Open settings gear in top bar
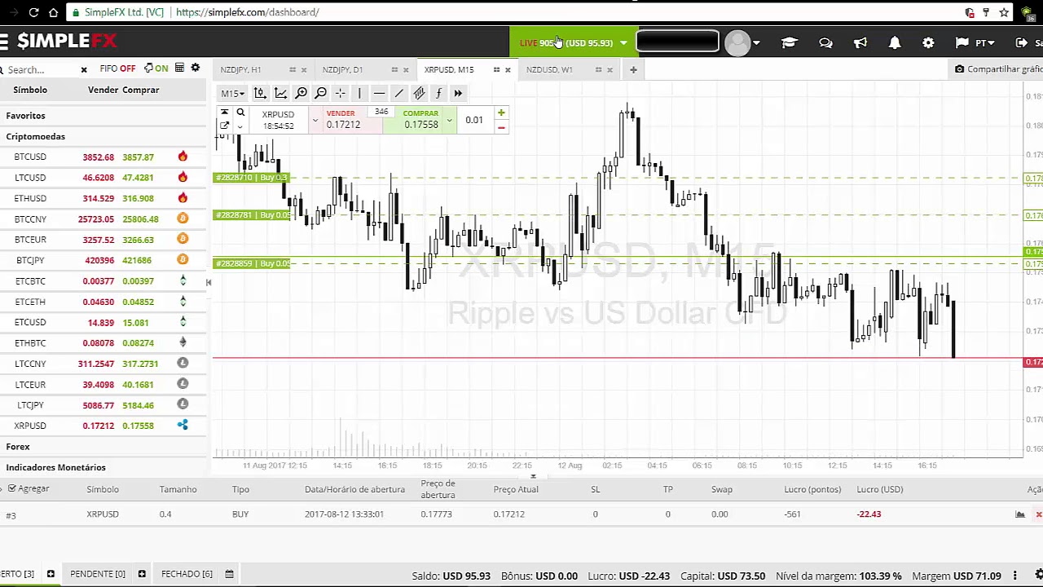Viewport: 1043px width, 587px height. pyautogui.click(x=928, y=42)
